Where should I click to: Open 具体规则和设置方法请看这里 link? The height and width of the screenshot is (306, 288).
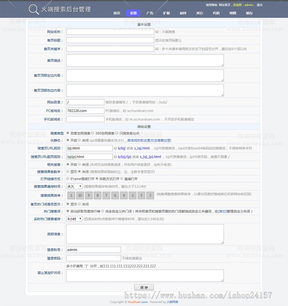[x=149, y=141]
